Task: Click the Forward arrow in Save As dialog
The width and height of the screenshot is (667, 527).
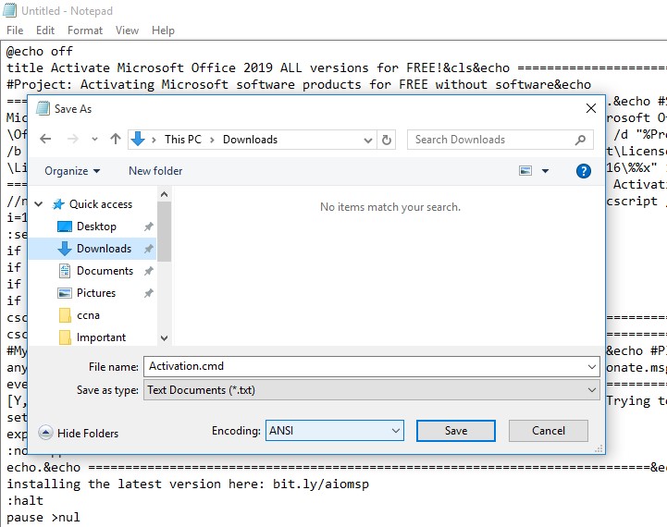Action: pos(73,139)
